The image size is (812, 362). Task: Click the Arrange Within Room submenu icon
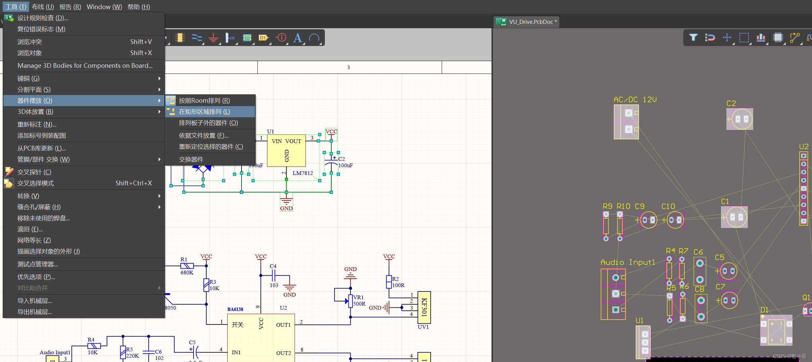[x=171, y=100]
